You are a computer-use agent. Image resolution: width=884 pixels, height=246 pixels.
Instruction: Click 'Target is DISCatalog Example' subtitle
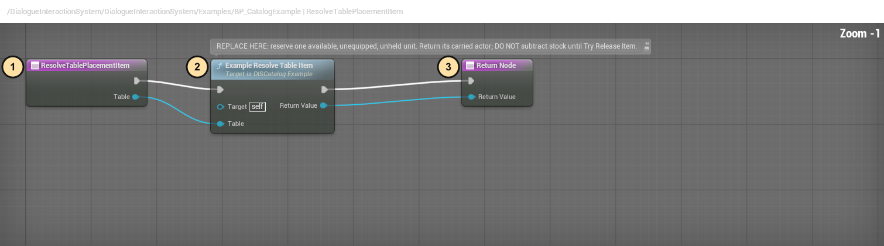(269, 74)
